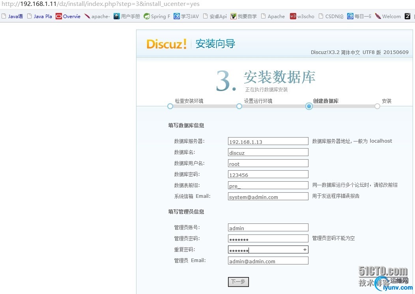Click the 下一步 button
Screen dimensions: 415x294
coord(238,282)
